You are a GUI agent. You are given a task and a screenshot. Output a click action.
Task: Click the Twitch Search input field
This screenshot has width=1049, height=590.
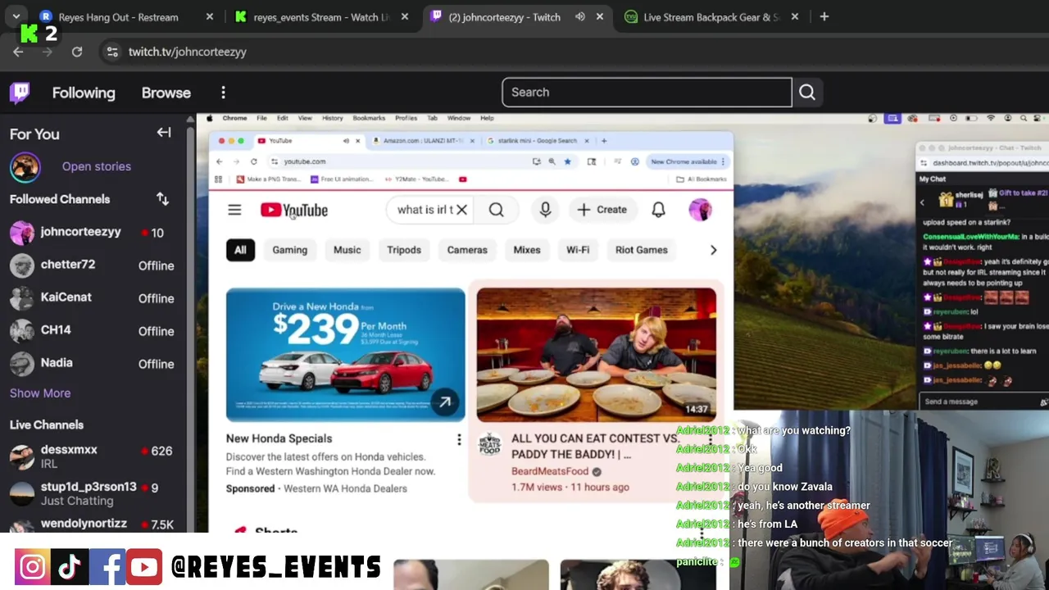click(647, 93)
